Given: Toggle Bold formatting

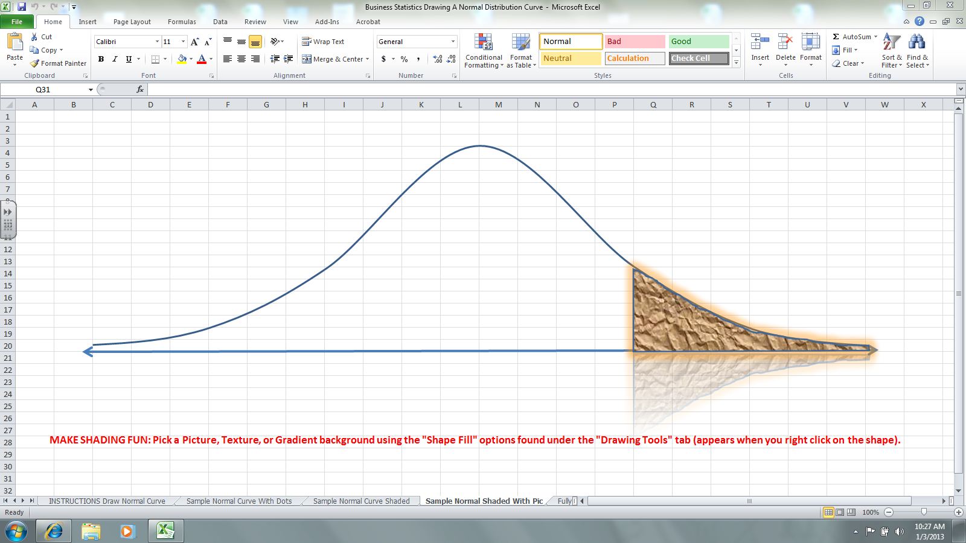Looking at the screenshot, I should [x=101, y=59].
